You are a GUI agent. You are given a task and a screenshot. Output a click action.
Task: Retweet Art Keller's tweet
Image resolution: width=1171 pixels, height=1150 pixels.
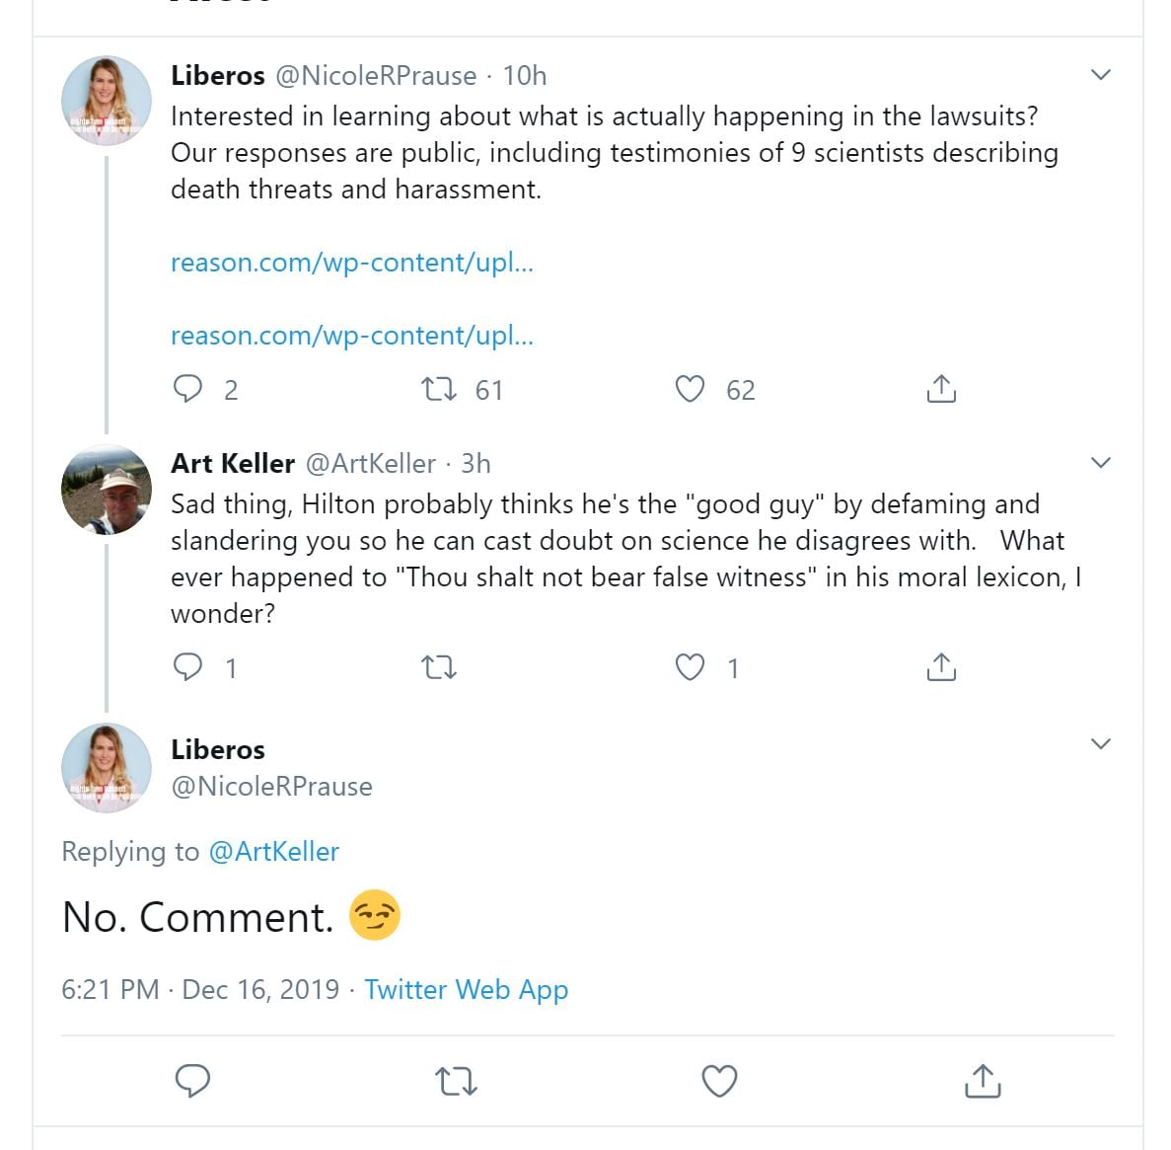click(439, 668)
